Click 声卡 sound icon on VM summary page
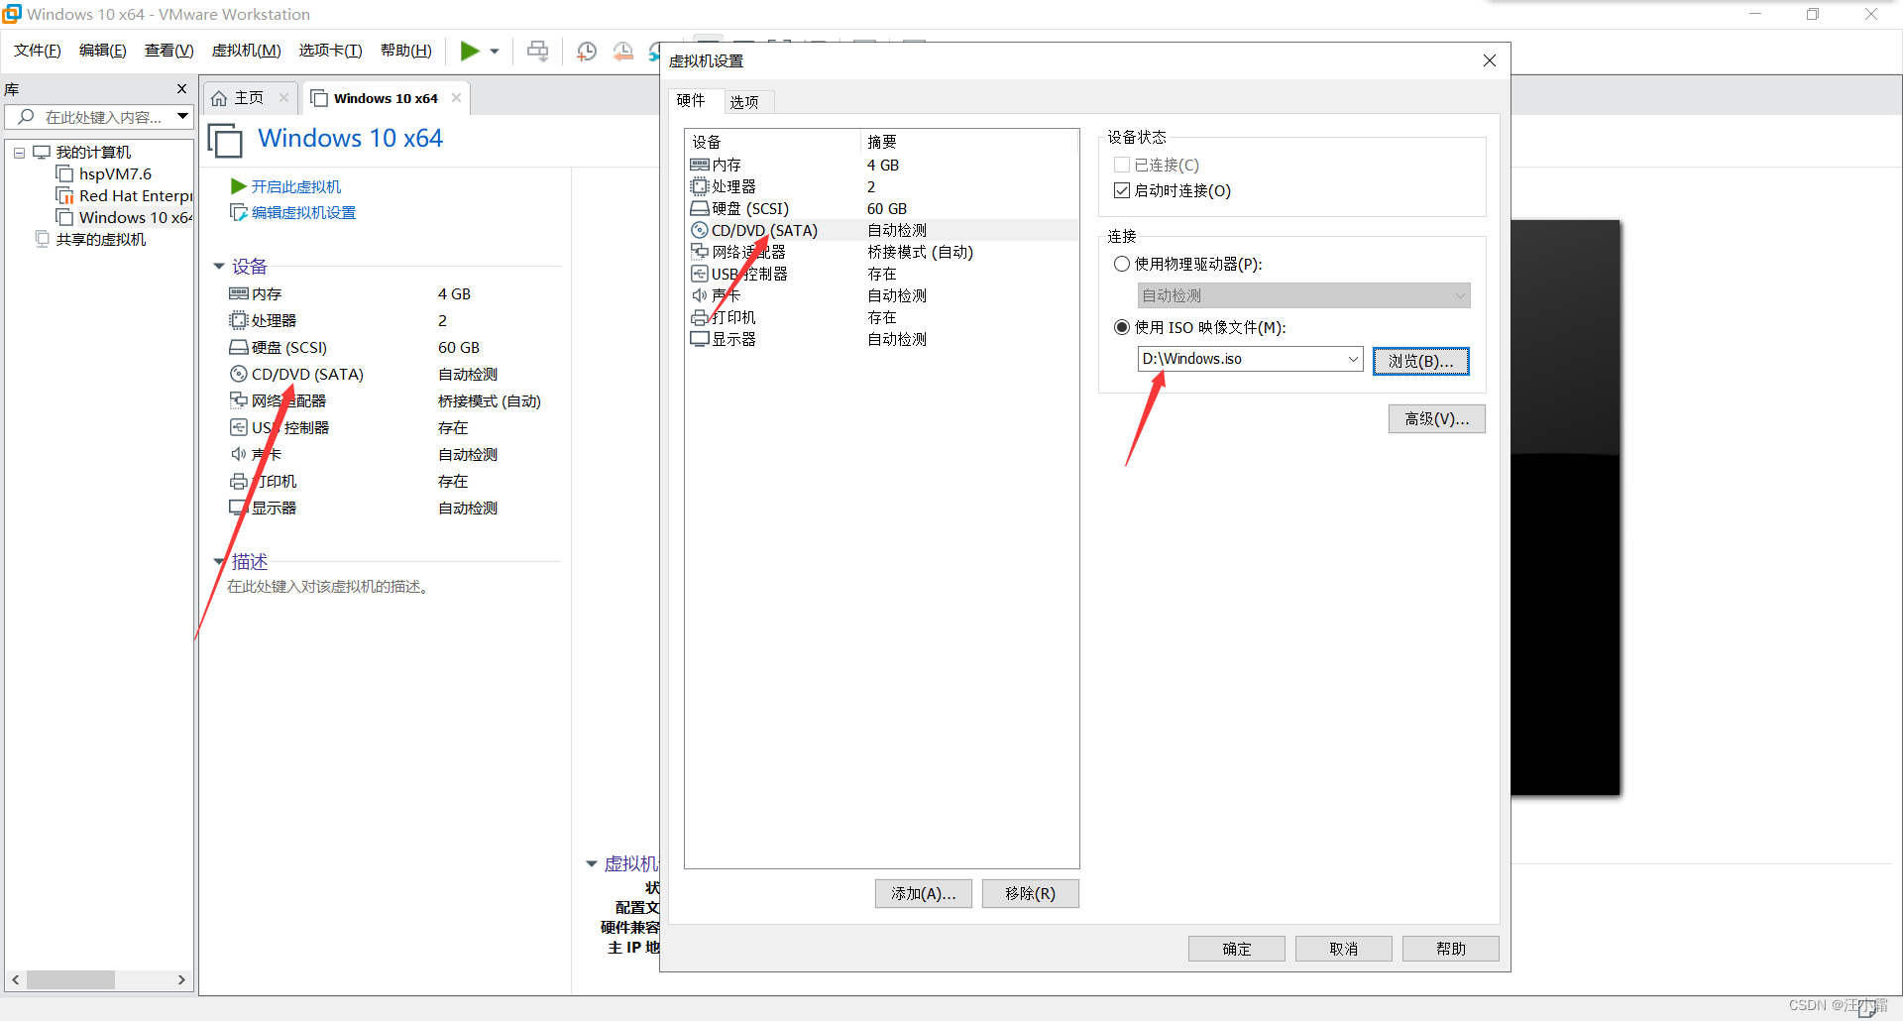The image size is (1903, 1021). pos(238,454)
